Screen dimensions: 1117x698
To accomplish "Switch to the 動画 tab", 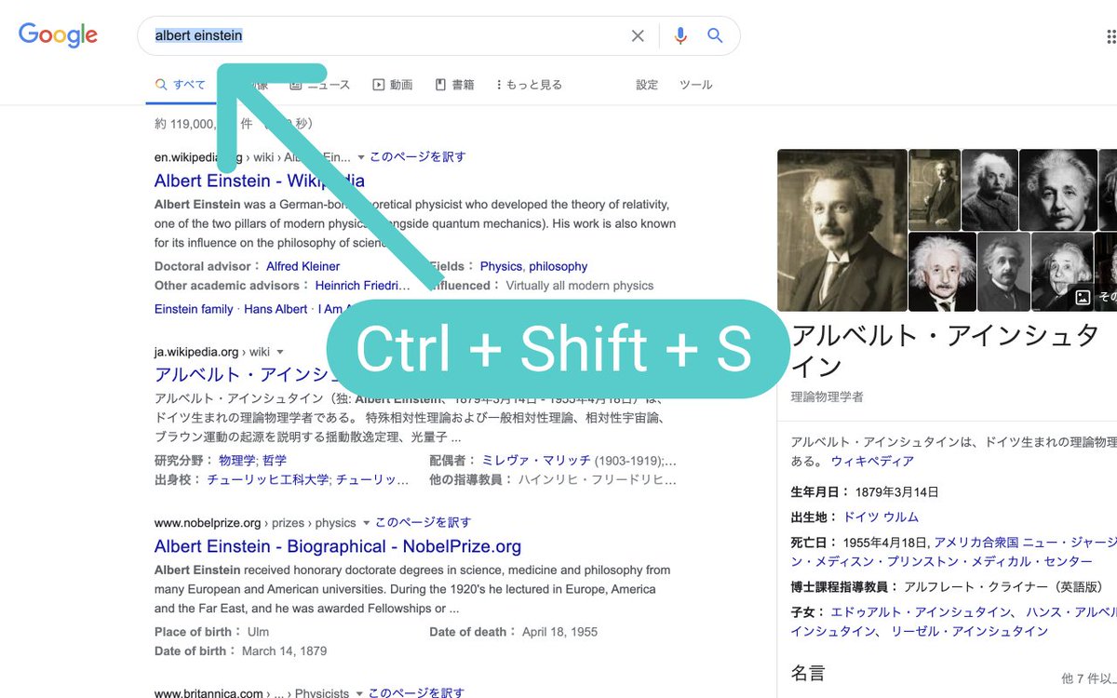I will tap(393, 85).
